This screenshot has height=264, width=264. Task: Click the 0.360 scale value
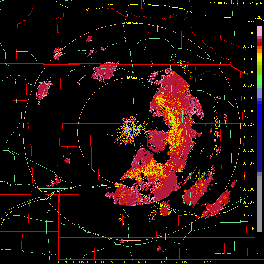[248, 189]
